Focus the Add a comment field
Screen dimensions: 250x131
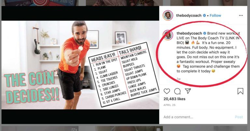coord(198,117)
